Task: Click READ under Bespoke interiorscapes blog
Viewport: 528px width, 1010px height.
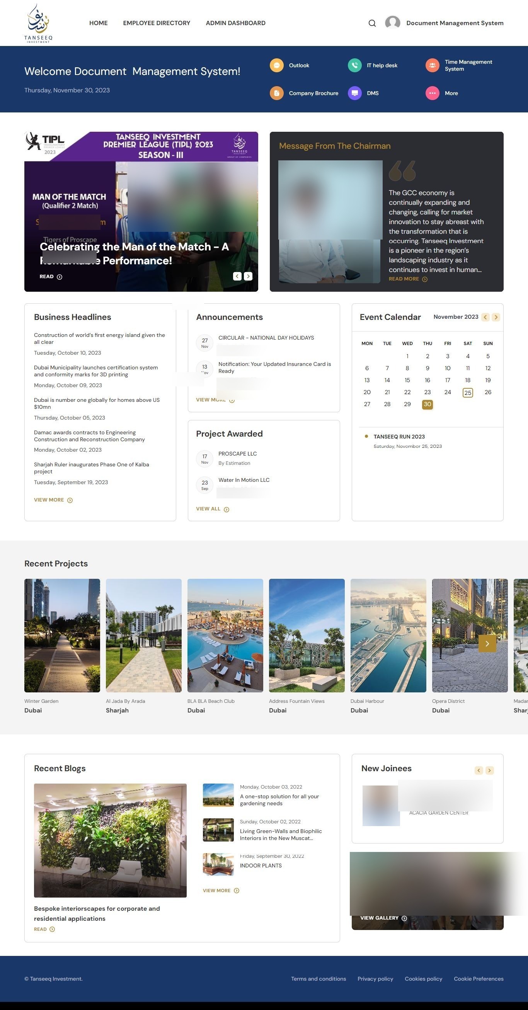Action: 44,929
